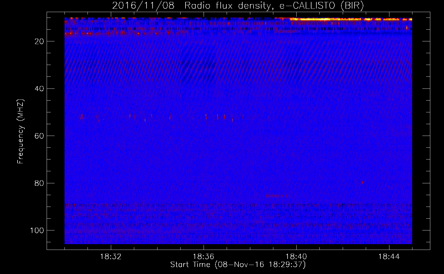
Task: Click the 'Start Time (08-Nov-16 18:29:37)' label
Action: click(x=238, y=265)
